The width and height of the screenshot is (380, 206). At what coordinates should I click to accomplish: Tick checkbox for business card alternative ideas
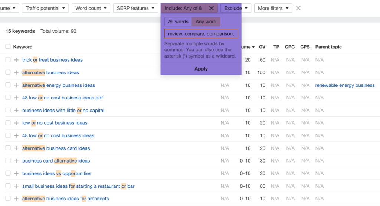[x=8, y=161]
